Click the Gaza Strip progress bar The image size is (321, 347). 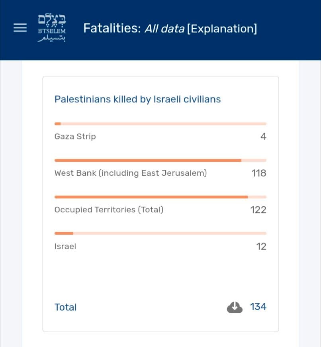(x=160, y=124)
